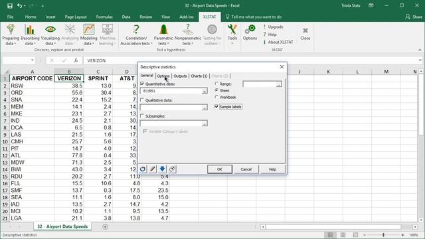
Task: Click Qualitative data range selector button
Action: [205, 108]
